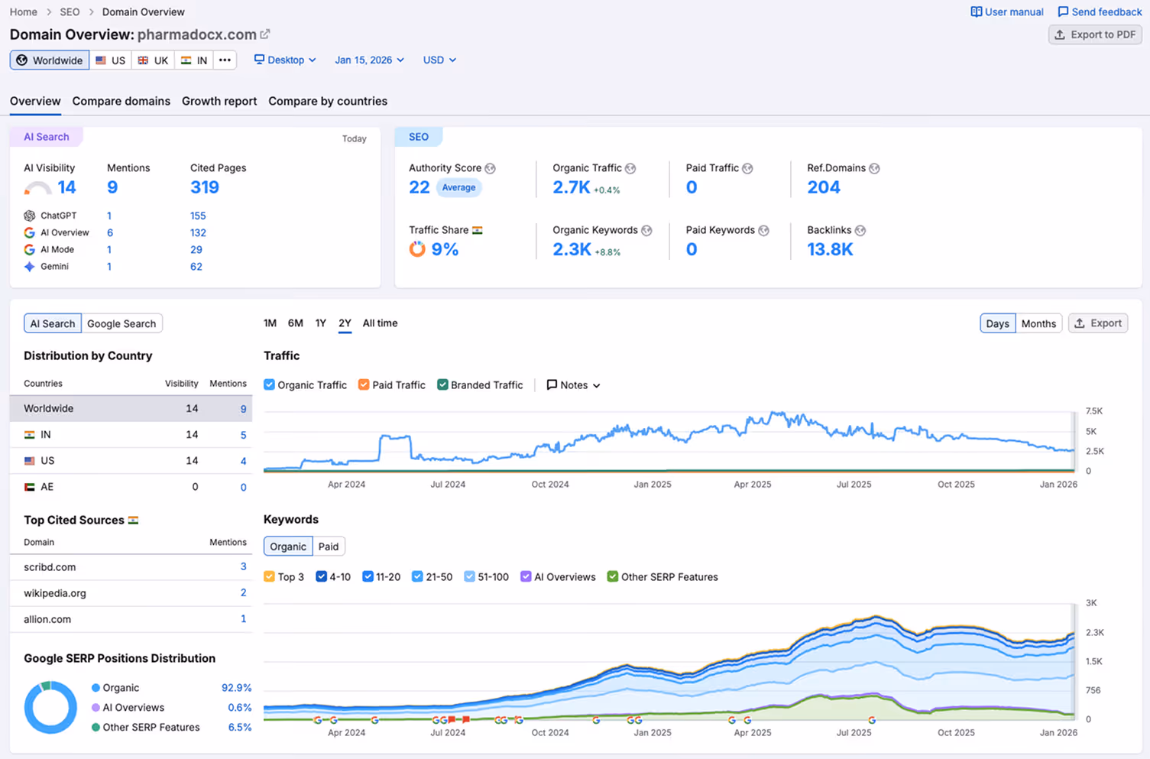Click the ChatGPT logo icon
This screenshot has height=759, width=1150.
(30, 216)
